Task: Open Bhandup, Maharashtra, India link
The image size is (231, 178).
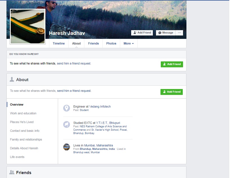Action: pos(97,149)
